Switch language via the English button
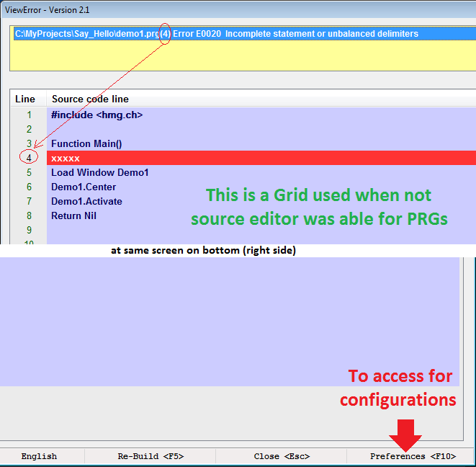This screenshot has height=467, width=476. tap(39, 456)
